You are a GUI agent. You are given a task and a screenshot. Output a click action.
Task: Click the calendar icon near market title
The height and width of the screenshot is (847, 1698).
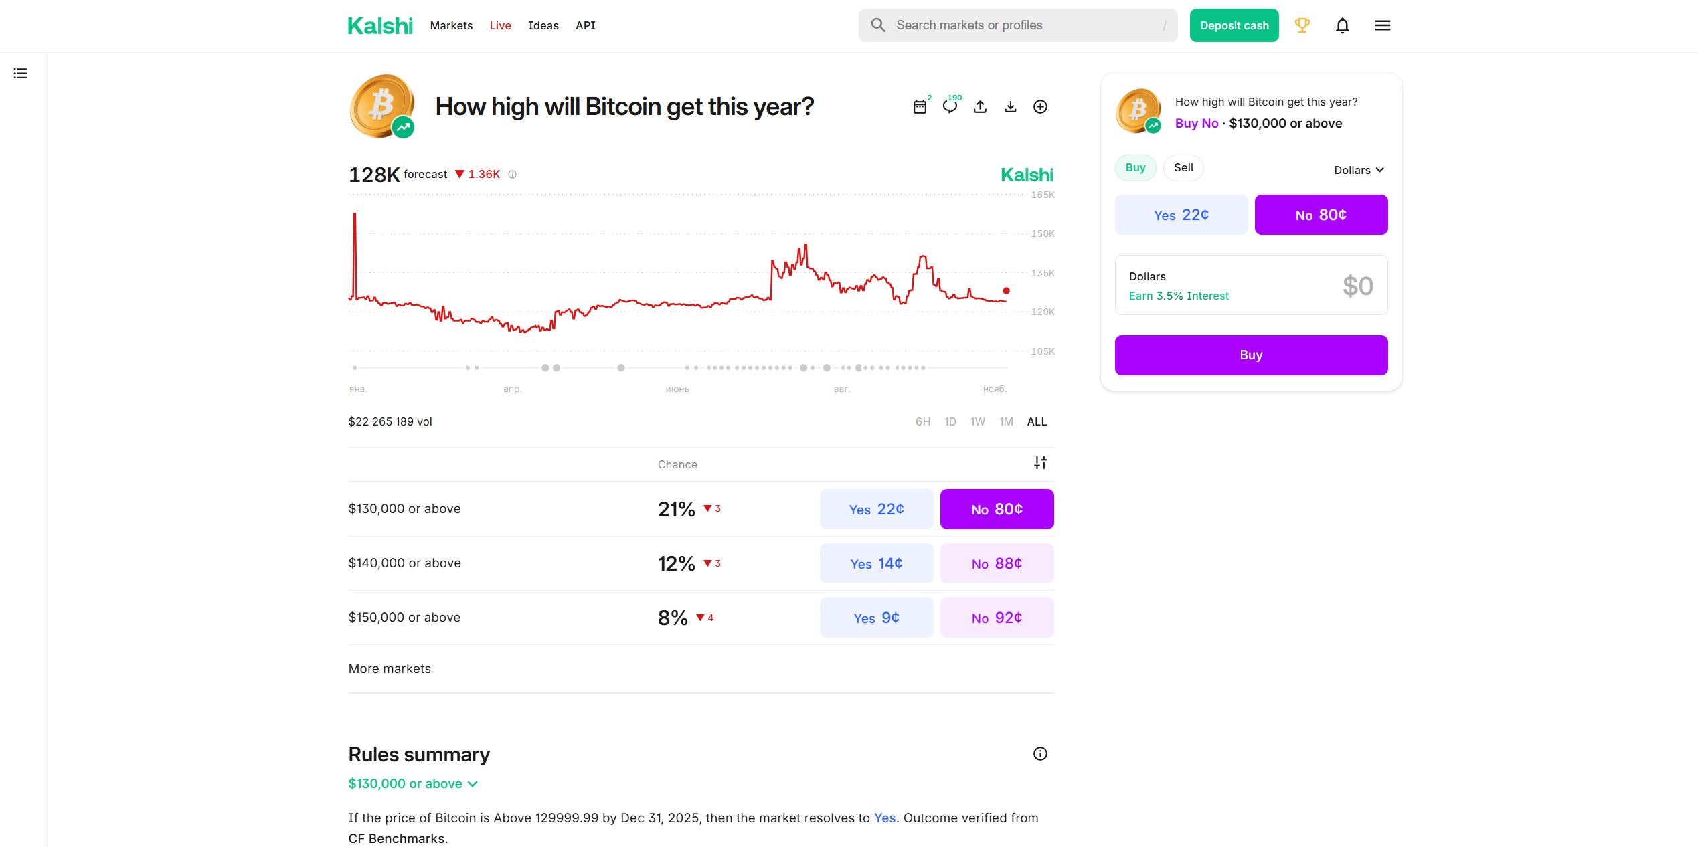click(x=920, y=107)
